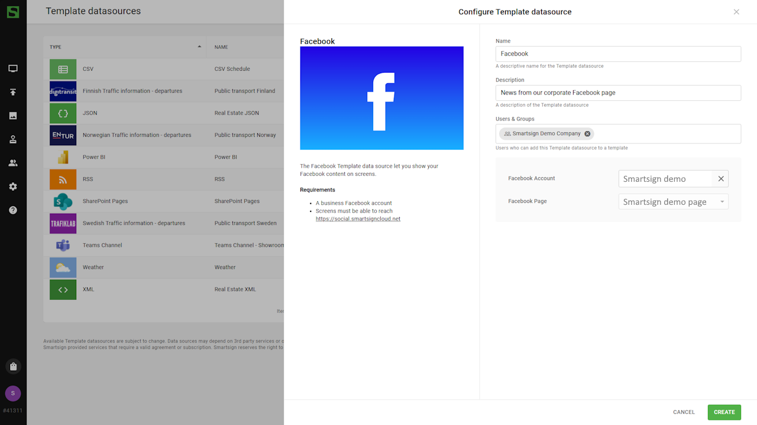Clear the Facebook Account selection
The width and height of the screenshot is (757, 425).
[721, 179]
